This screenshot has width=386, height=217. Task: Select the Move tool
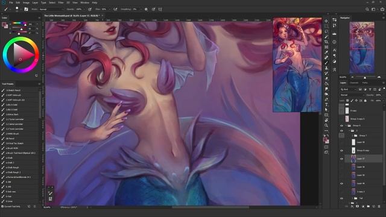[x=326, y=21]
